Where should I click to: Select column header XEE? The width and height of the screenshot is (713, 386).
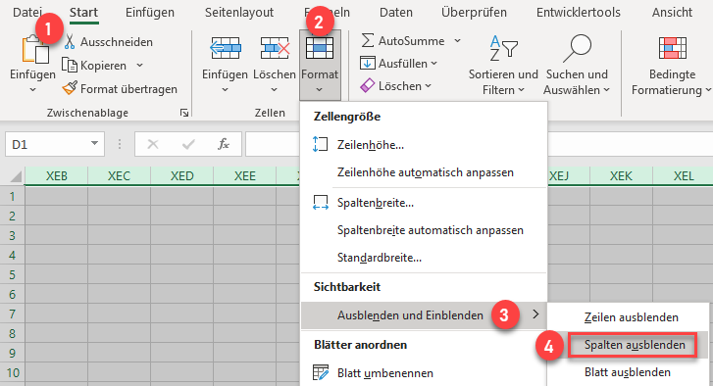pyautogui.click(x=244, y=175)
